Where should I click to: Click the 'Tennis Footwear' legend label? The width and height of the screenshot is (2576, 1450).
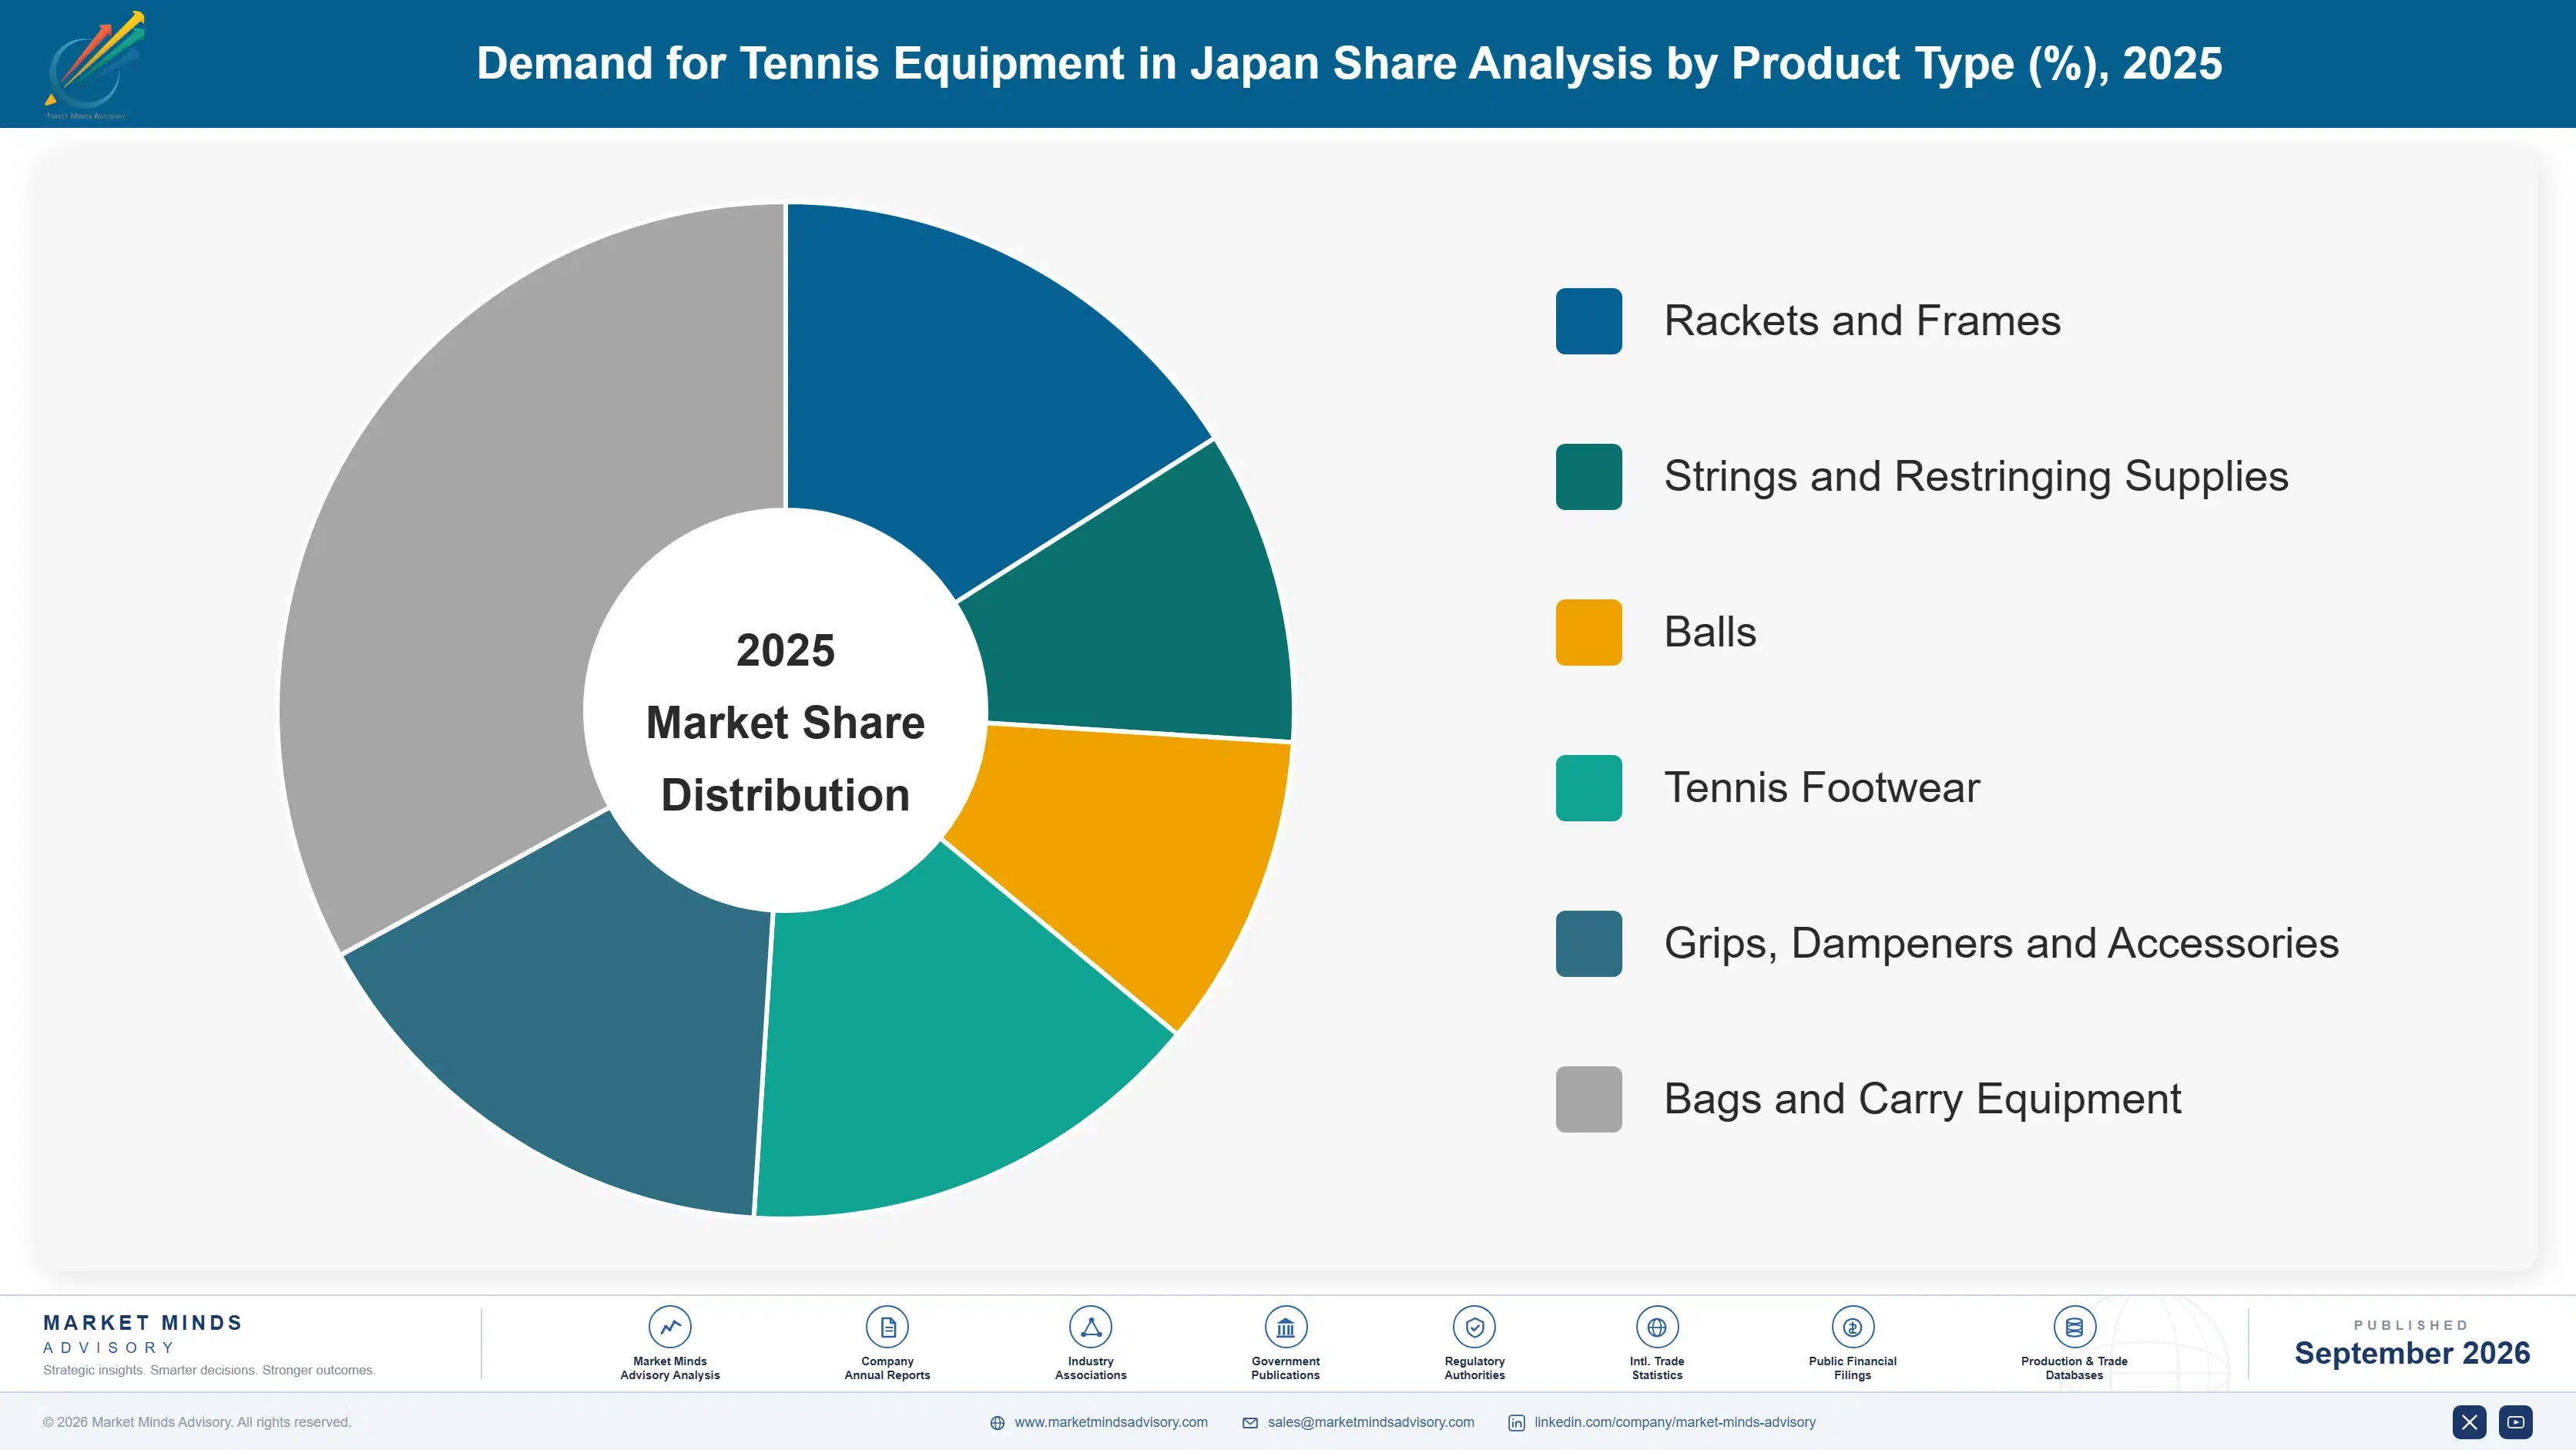pos(1821,788)
